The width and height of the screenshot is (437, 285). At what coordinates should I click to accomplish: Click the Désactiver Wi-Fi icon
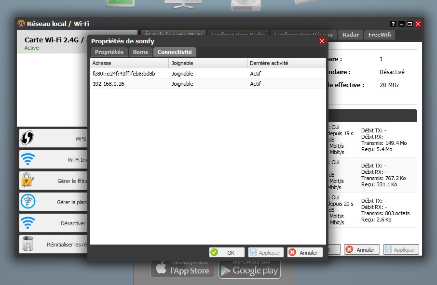27,223
